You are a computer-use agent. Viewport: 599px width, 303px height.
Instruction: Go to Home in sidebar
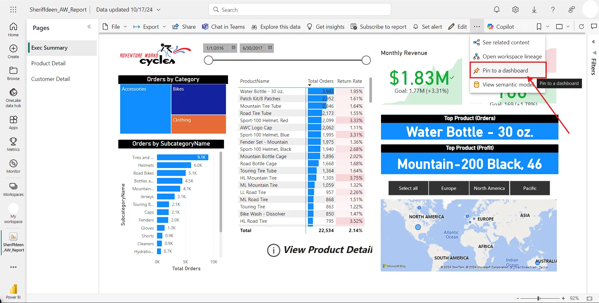point(13,30)
